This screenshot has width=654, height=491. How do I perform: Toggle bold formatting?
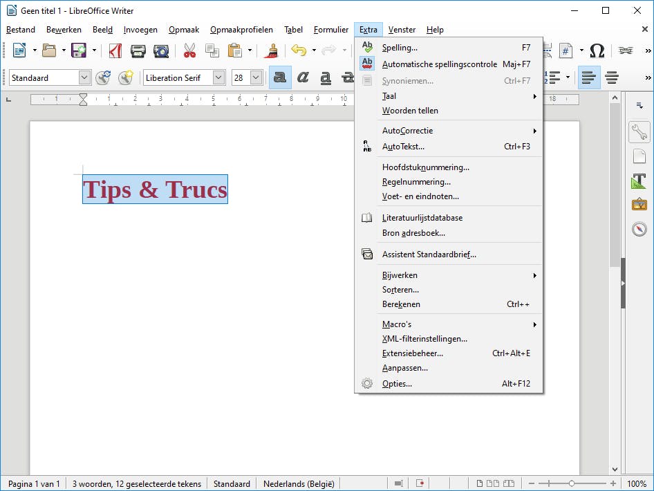[x=280, y=77]
